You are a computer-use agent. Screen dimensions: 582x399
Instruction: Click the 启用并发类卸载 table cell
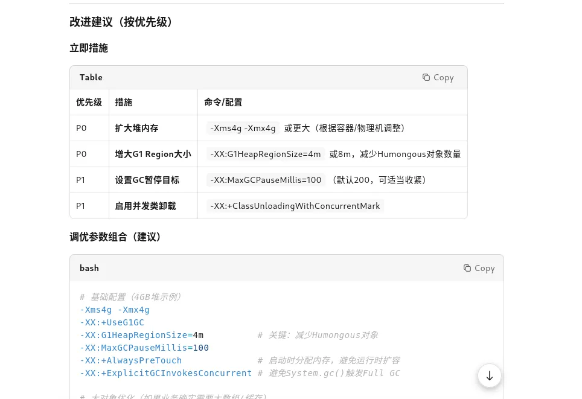point(145,206)
